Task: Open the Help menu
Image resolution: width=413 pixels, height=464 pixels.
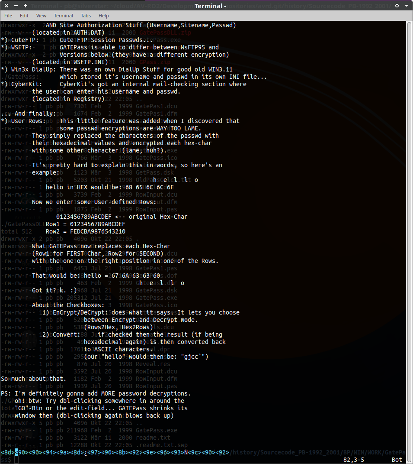Action: click(x=104, y=16)
